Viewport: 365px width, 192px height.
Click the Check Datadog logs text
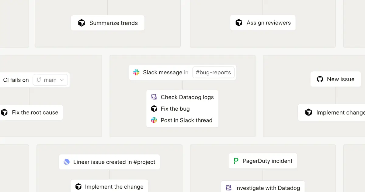click(187, 97)
